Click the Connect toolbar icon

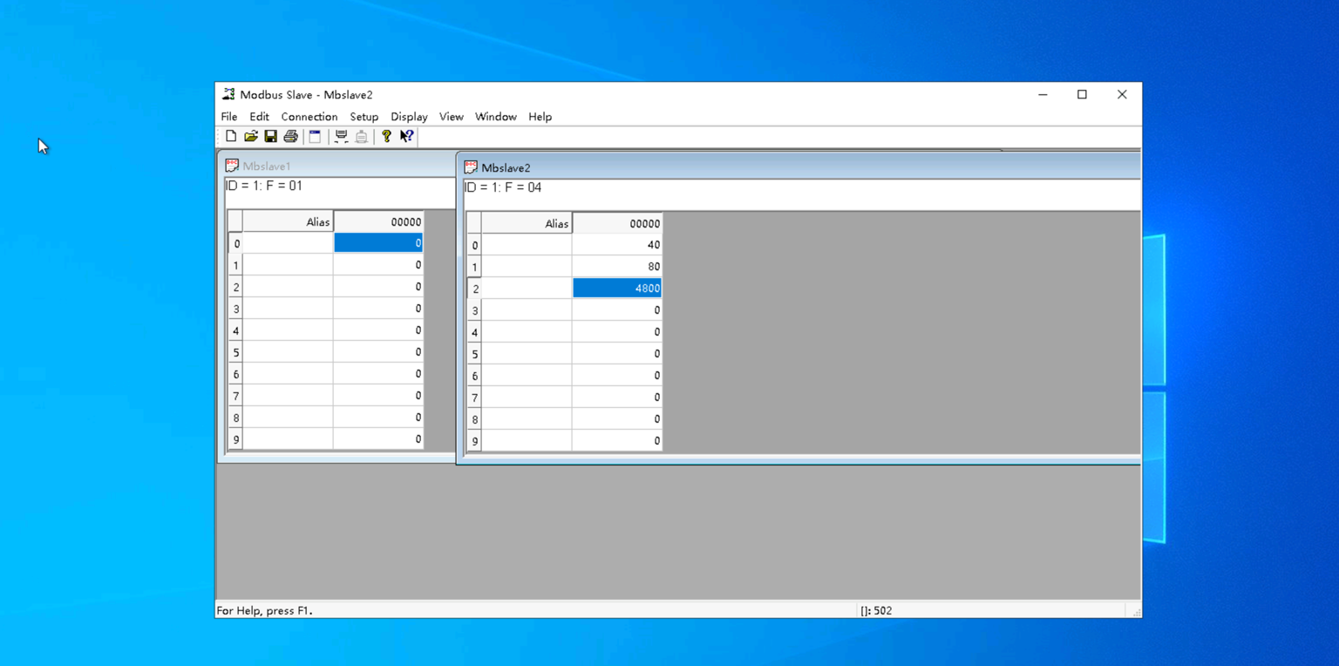pyautogui.click(x=341, y=136)
